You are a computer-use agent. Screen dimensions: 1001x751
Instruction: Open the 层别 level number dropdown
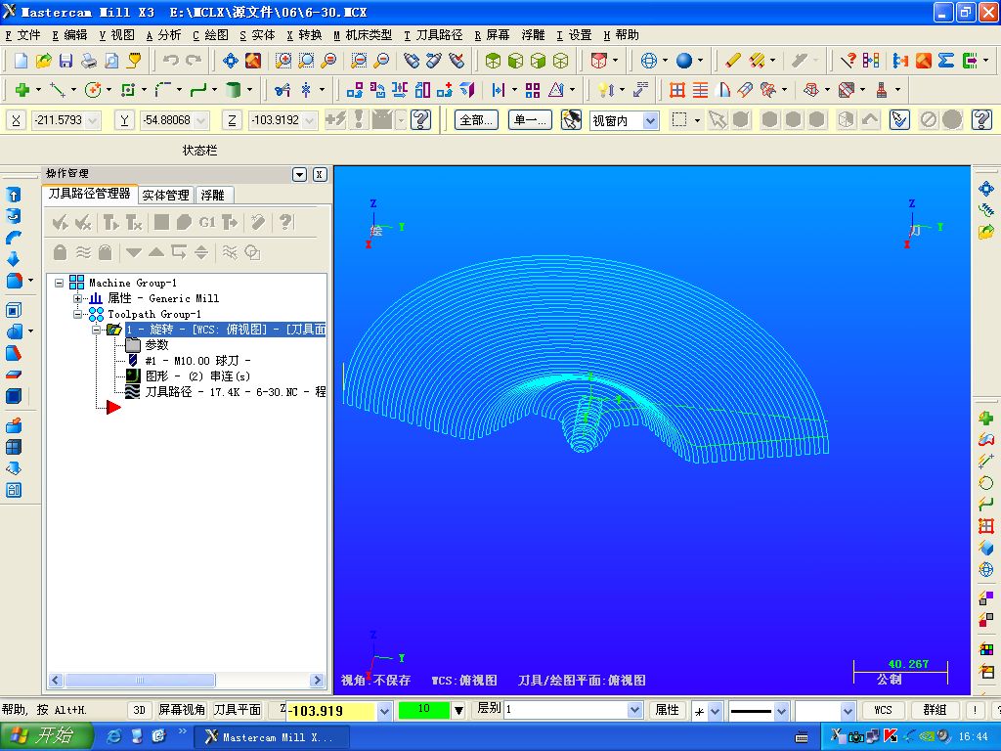pyautogui.click(x=634, y=710)
